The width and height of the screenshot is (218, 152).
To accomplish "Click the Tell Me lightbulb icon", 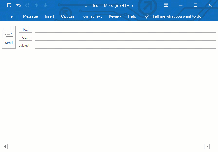I will pos(146,16).
